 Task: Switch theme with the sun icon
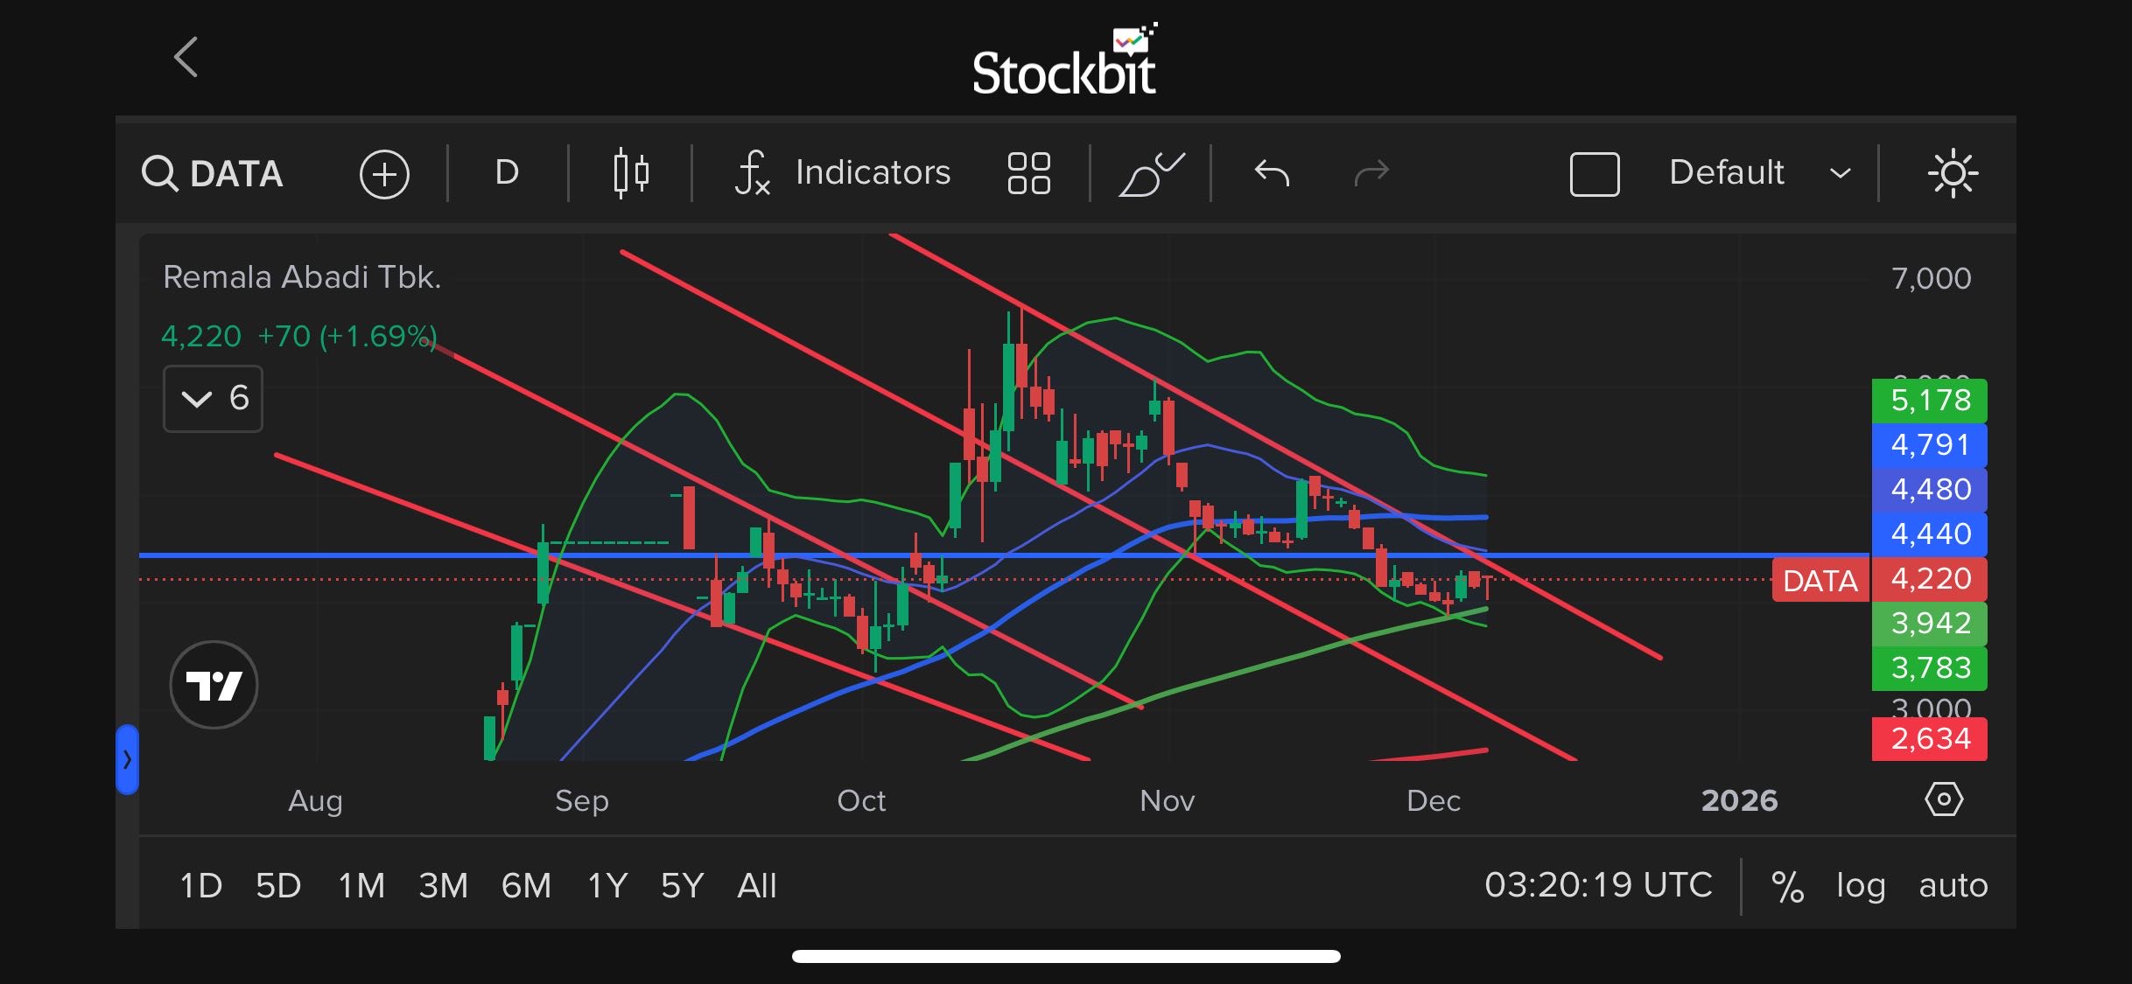click(x=1953, y=173)
